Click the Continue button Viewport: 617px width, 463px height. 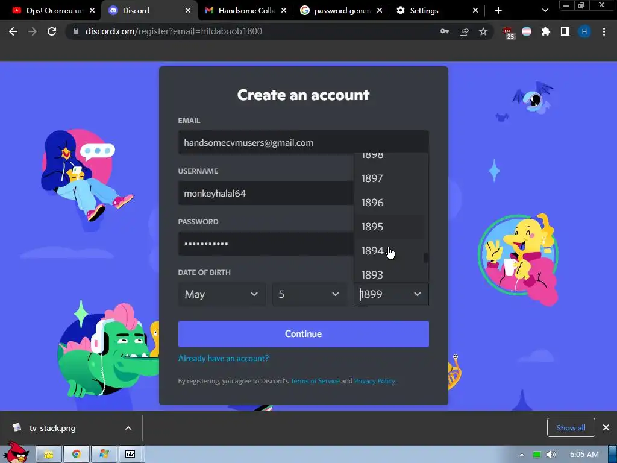point(304,334)
